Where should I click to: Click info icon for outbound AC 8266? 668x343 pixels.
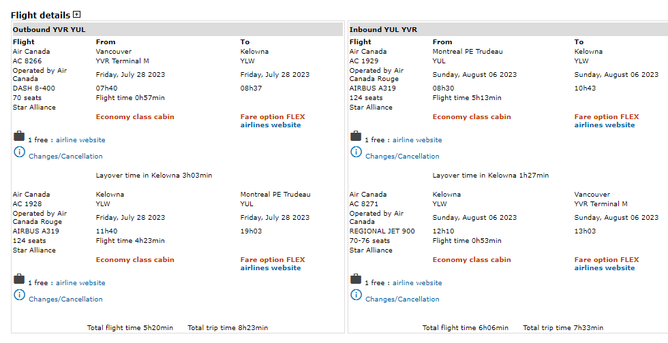[x=19, y=152]
